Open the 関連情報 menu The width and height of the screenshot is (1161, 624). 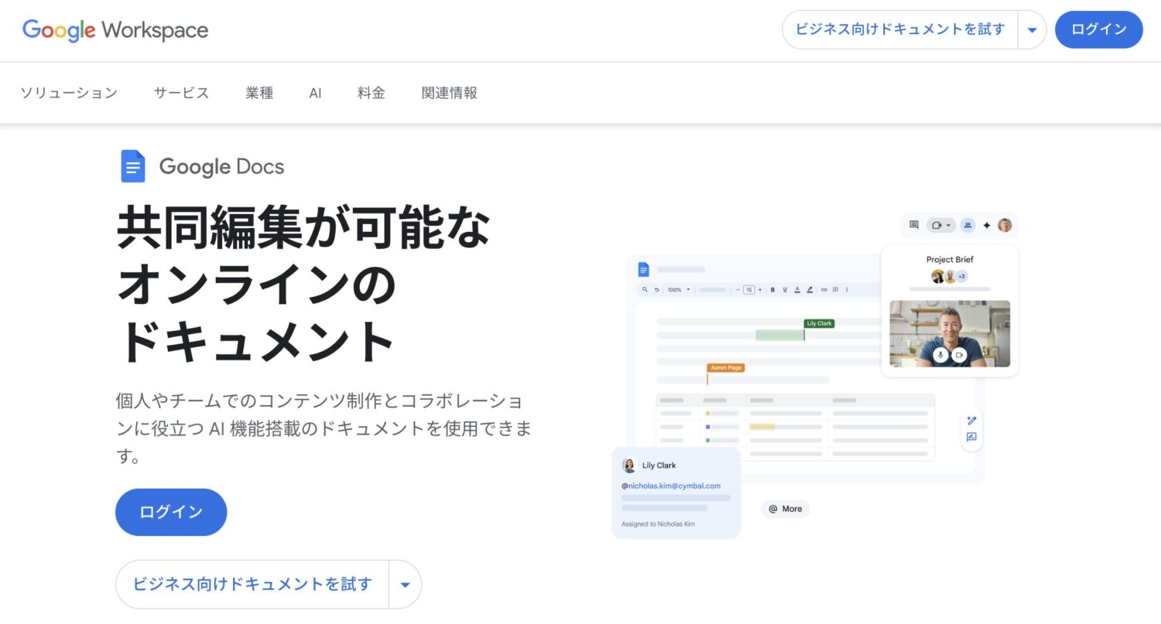(450, 93)
